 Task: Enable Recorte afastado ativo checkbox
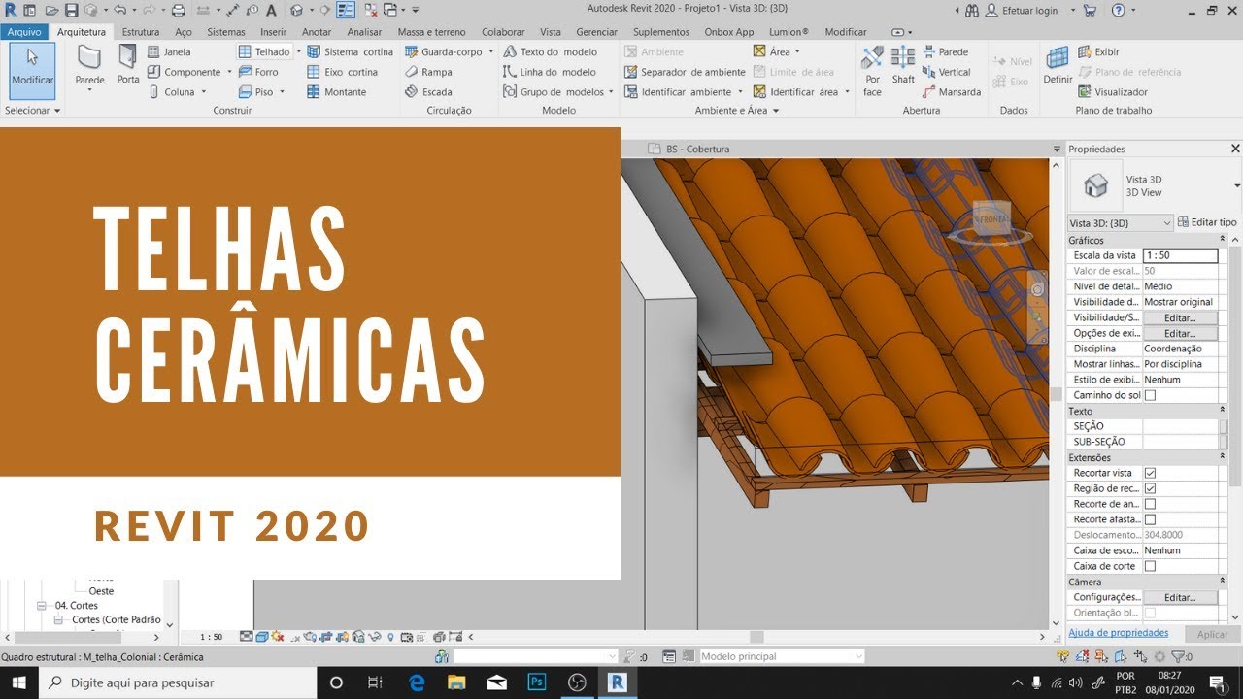pos(1150,519)
